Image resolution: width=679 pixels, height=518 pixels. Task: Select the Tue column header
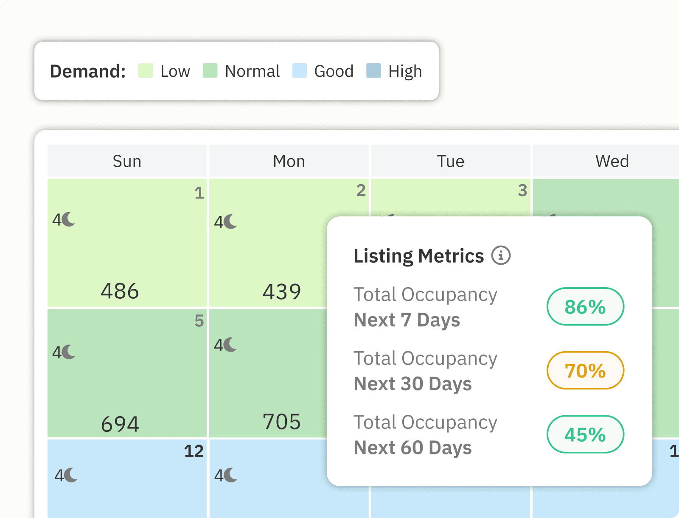pos(451,161)
